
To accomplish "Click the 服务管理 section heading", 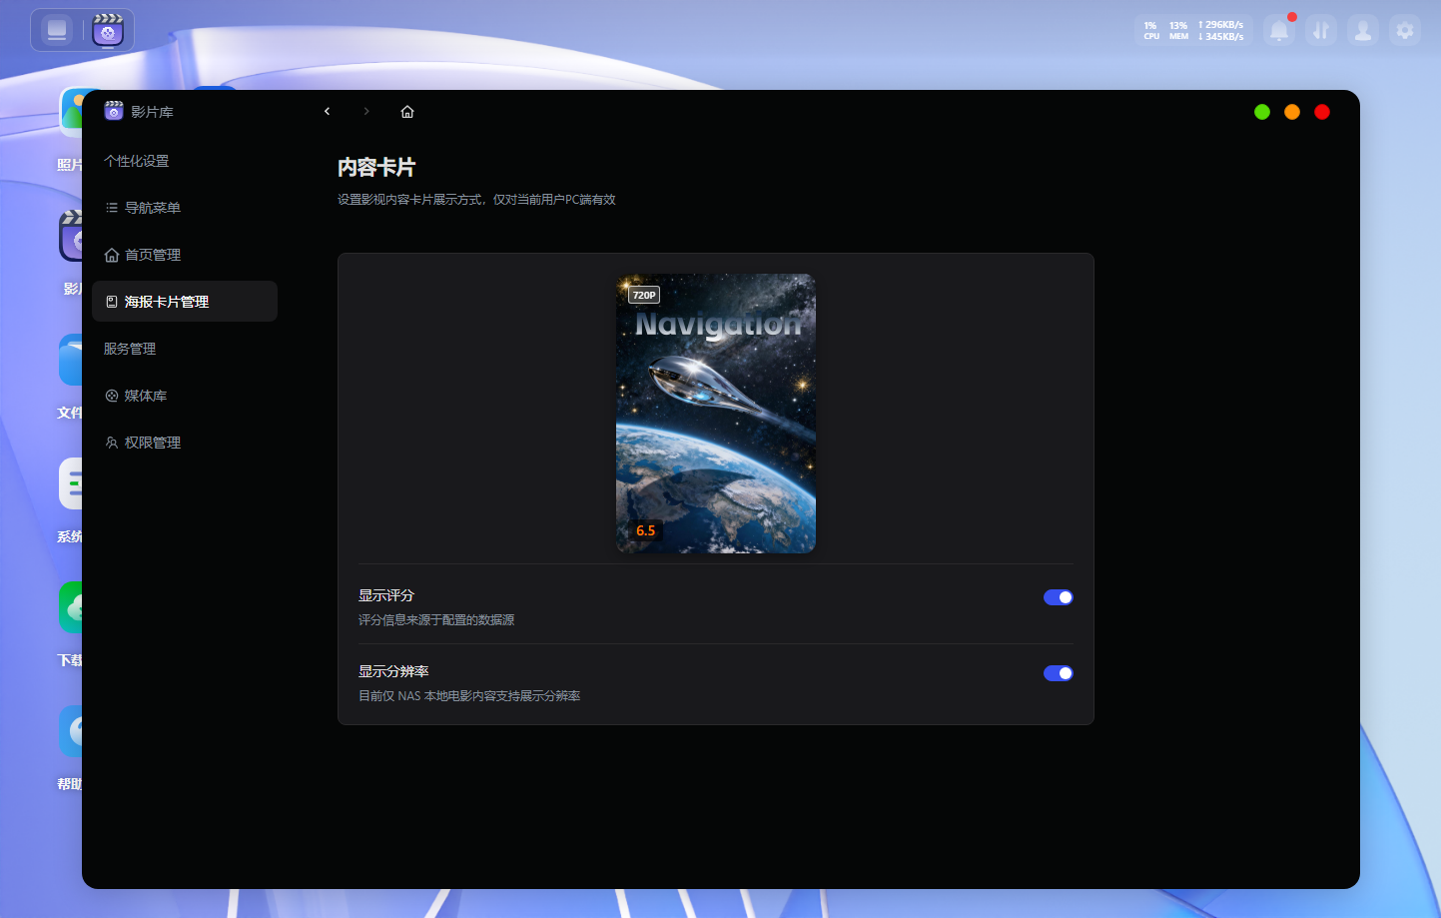I will [x=130, y=349].
